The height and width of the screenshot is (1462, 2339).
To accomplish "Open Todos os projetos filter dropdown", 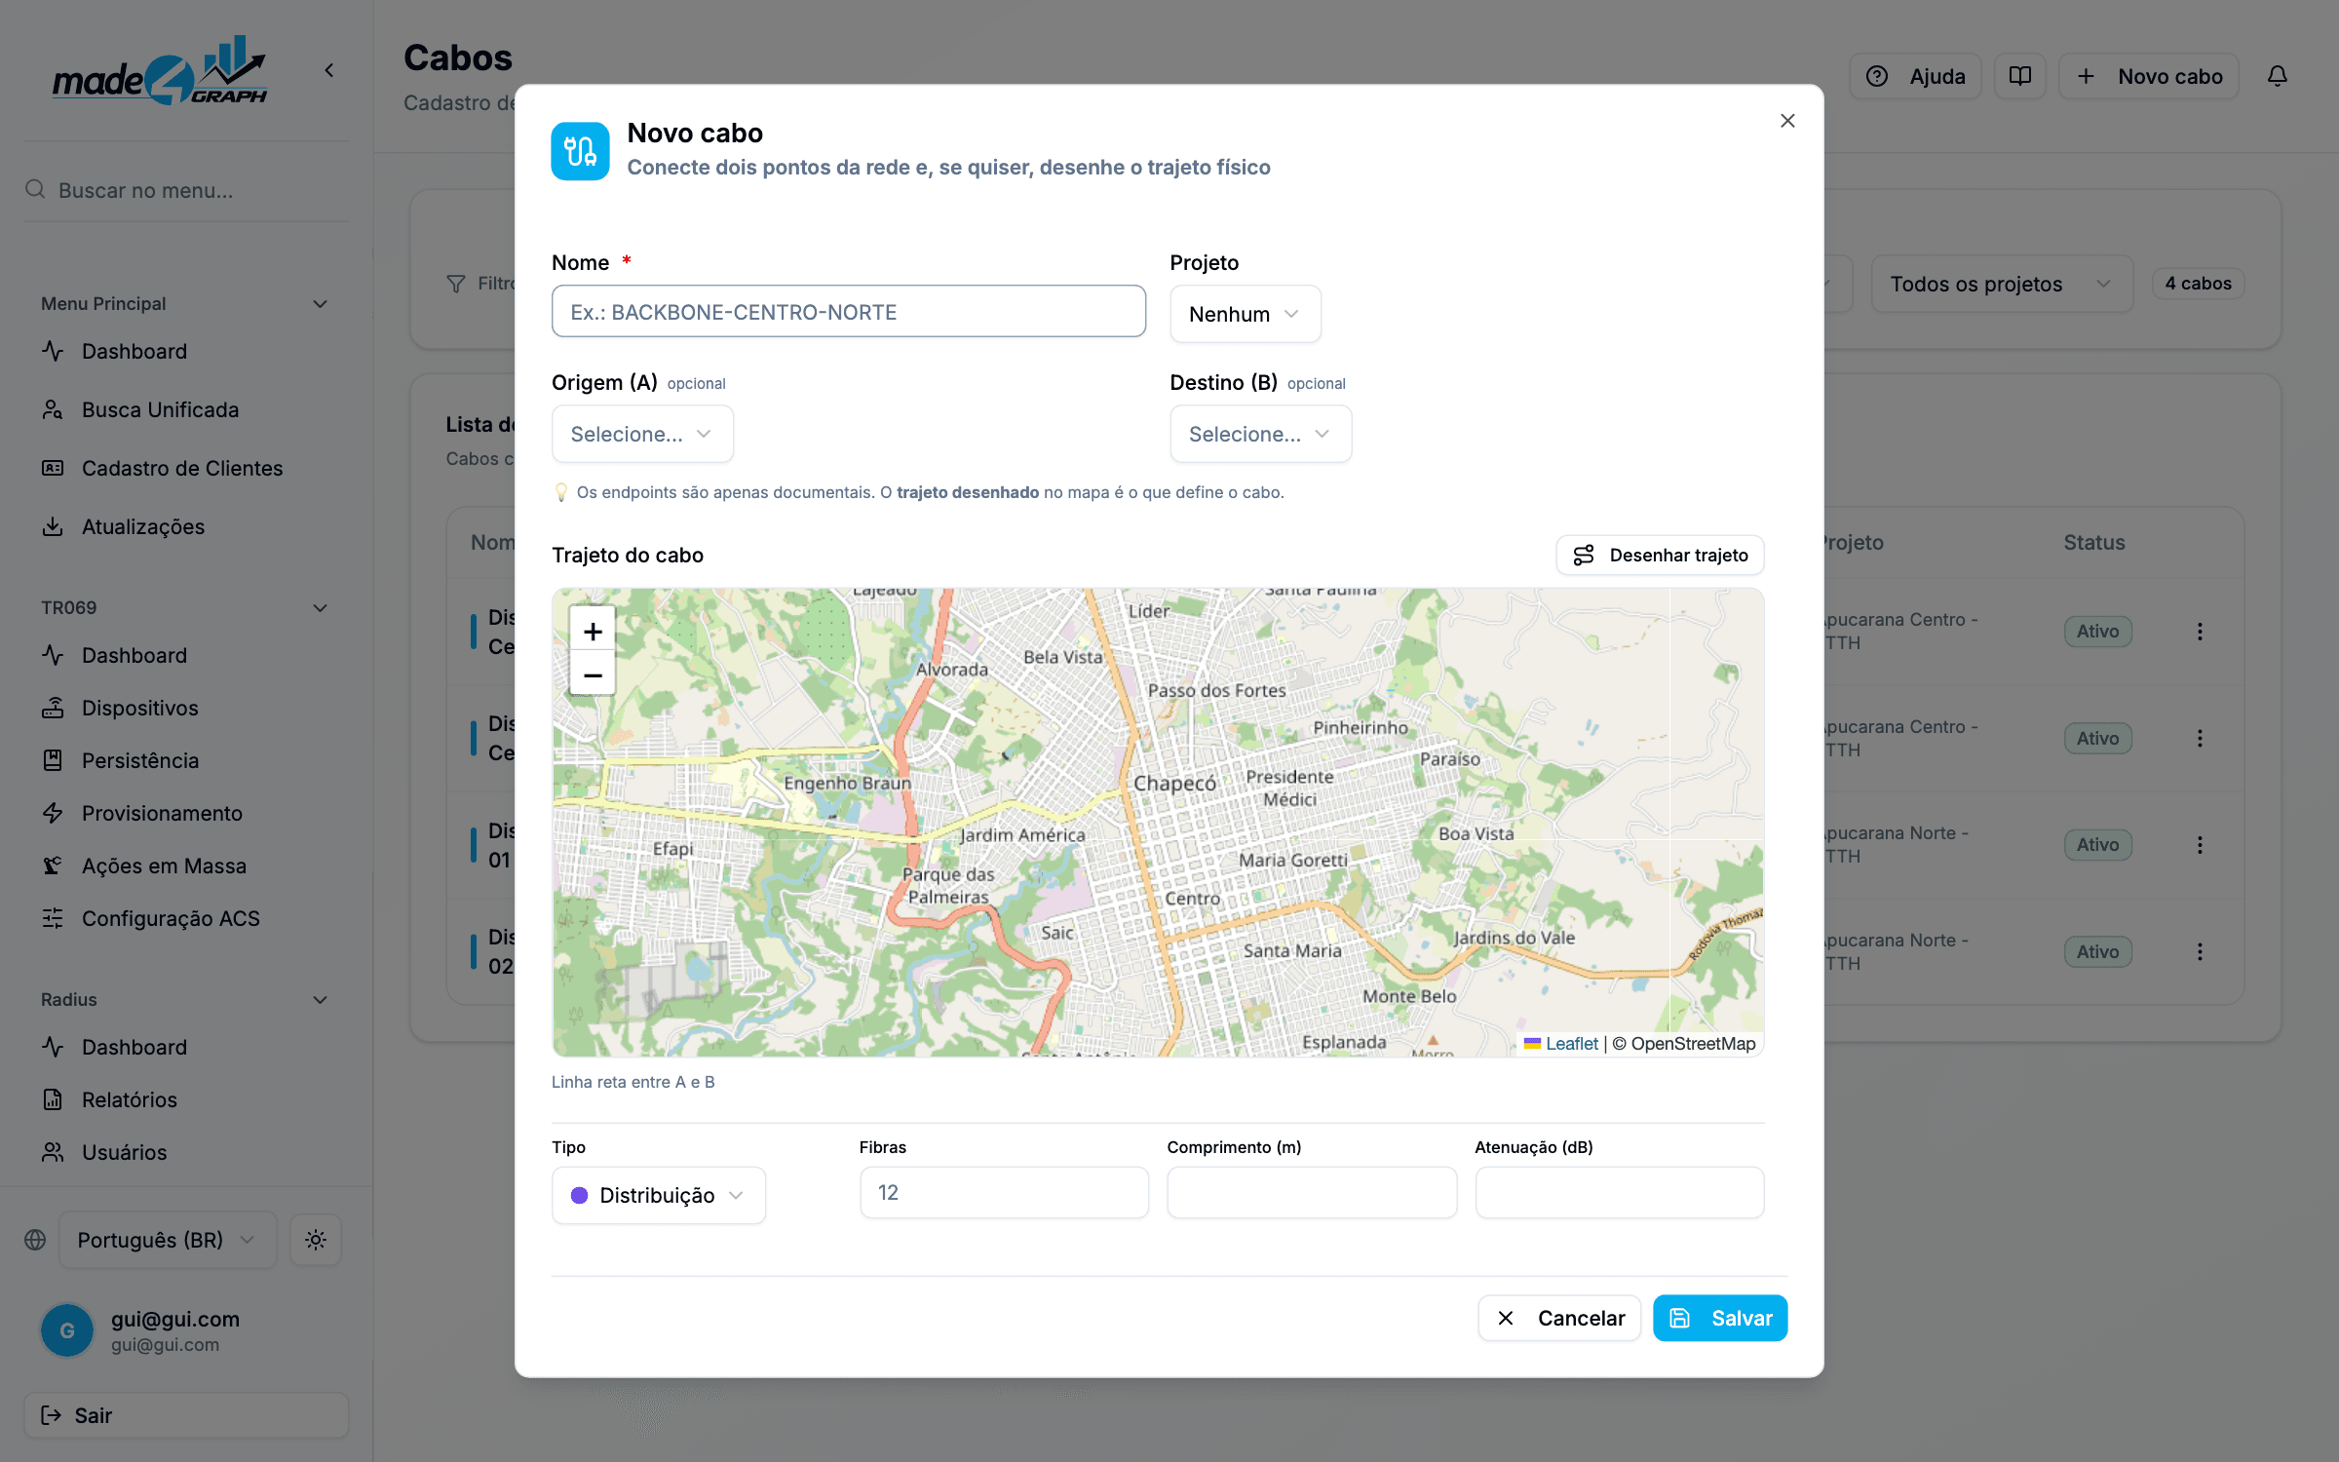I will pyautogui.click(x=2002, y=284).
